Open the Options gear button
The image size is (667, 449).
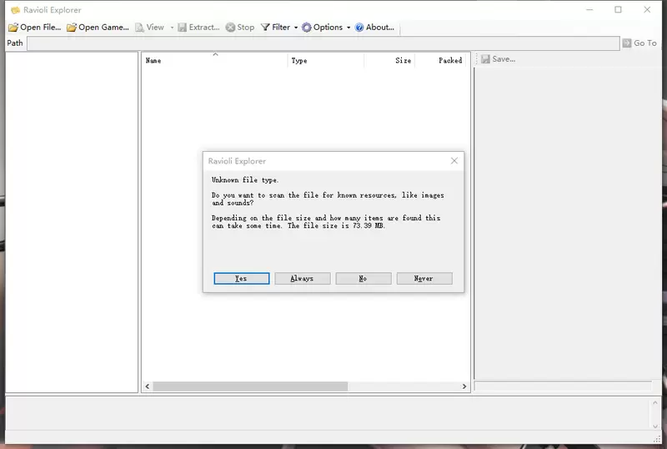[x=322, y=28]
